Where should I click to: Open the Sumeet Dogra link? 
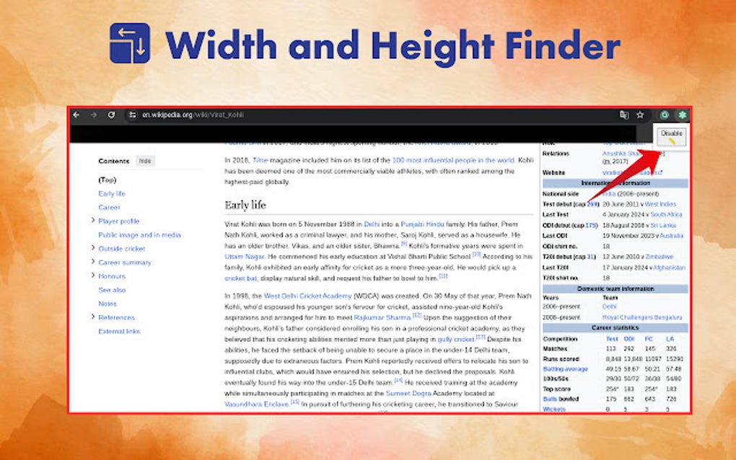click(408, 394)
